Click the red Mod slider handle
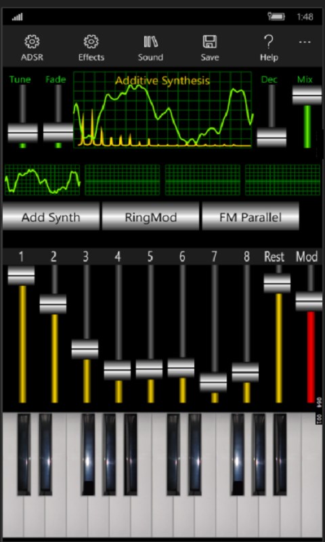325x542 pixels. pos(309,301)
